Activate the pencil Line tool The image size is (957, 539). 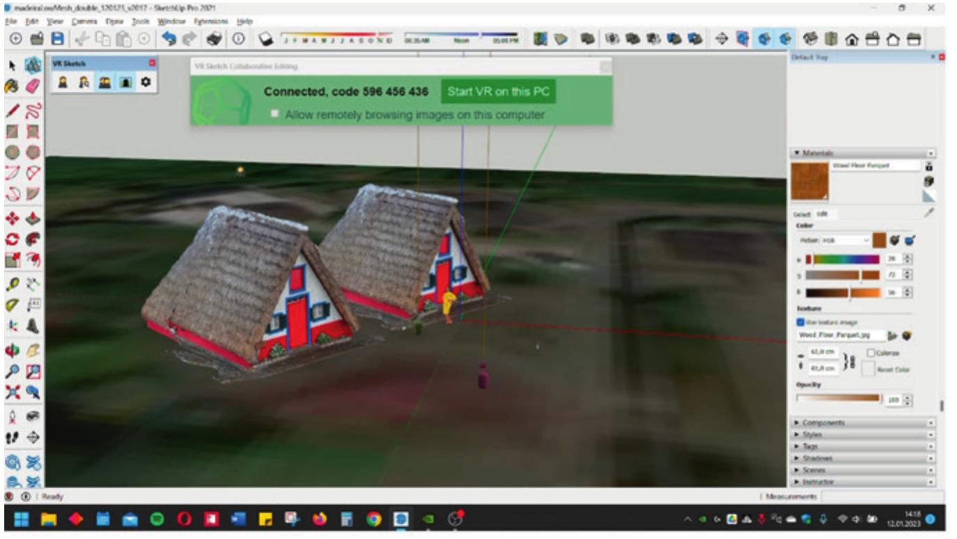[11, 109]
